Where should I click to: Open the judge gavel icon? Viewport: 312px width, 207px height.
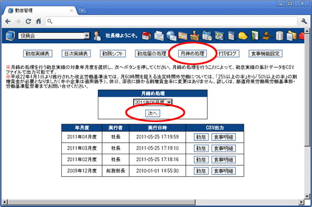coord(267,36)
